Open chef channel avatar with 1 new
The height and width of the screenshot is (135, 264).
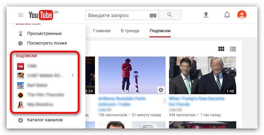coord(21,76)
